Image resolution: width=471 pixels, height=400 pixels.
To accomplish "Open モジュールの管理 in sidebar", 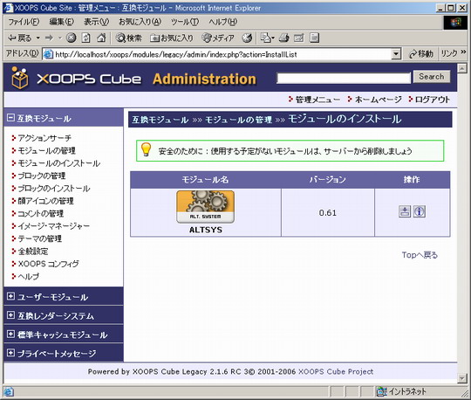I will tap(46, 151).
